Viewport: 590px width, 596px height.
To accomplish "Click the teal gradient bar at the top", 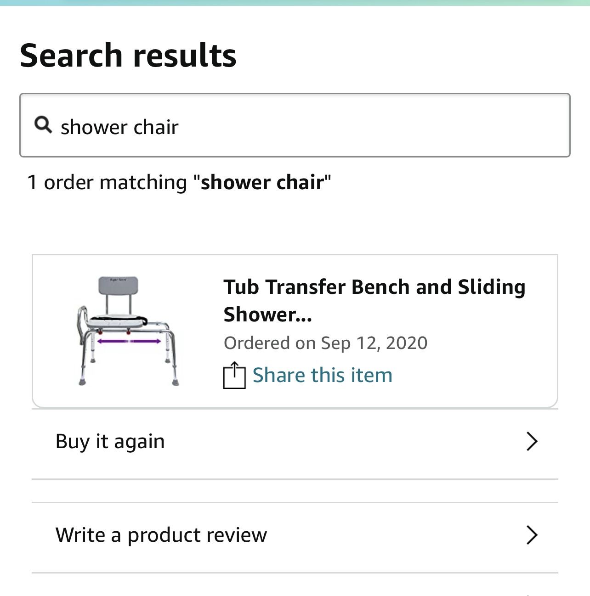I will [x=295, y=3].
